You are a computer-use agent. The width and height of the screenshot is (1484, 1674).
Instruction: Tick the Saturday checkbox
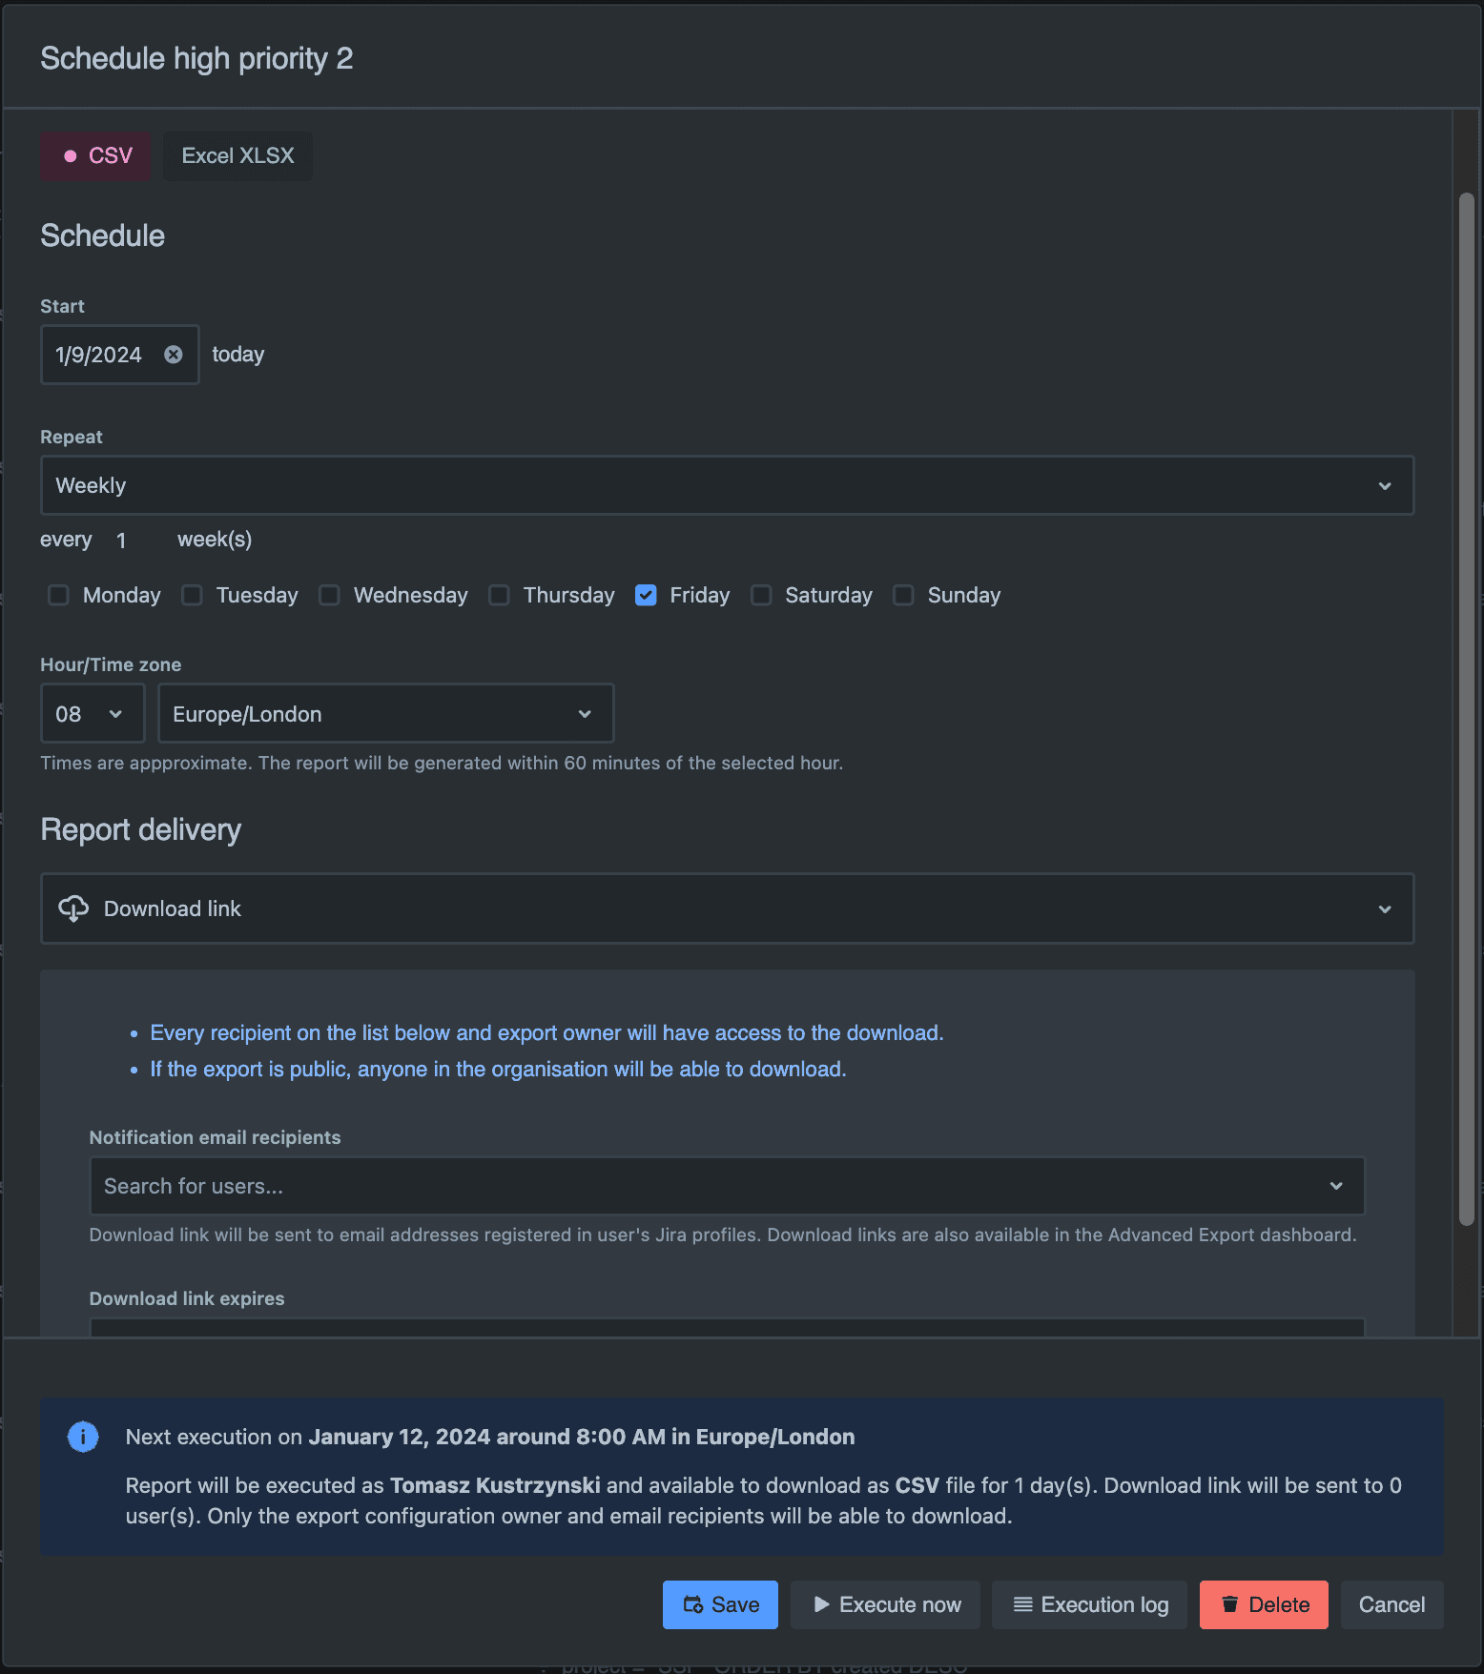(761, 595)
